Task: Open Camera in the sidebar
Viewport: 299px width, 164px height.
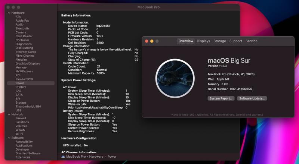Action: coord(21,32)
